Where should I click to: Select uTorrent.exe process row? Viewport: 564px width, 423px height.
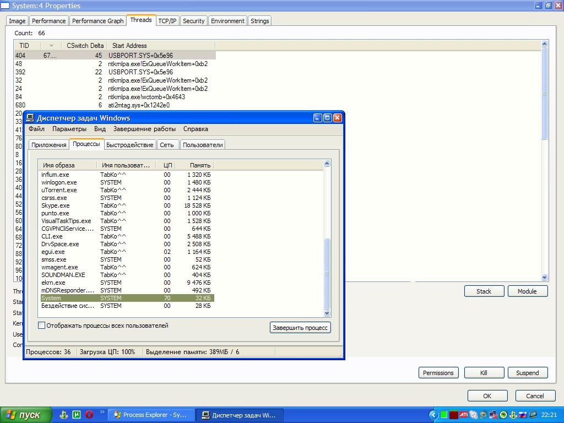[x=126, y=190]
